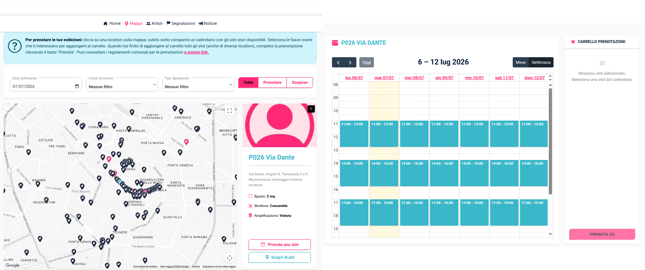
Task: Go to previous week with left arrow
Action: pos(338,62)
